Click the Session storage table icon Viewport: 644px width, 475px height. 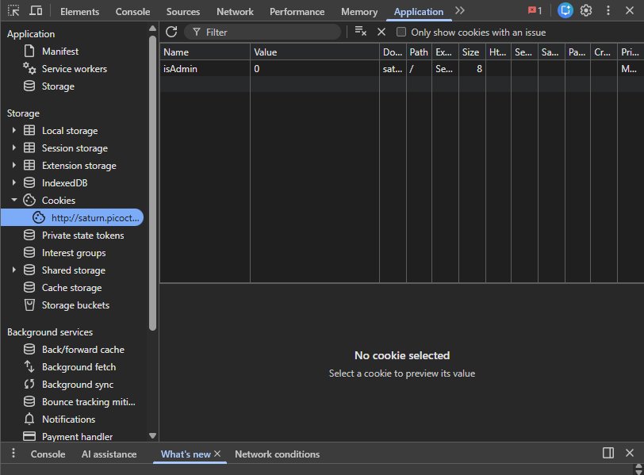(x=29, y=147)
